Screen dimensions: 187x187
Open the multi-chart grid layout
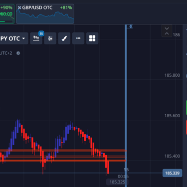tap(92, 38)
